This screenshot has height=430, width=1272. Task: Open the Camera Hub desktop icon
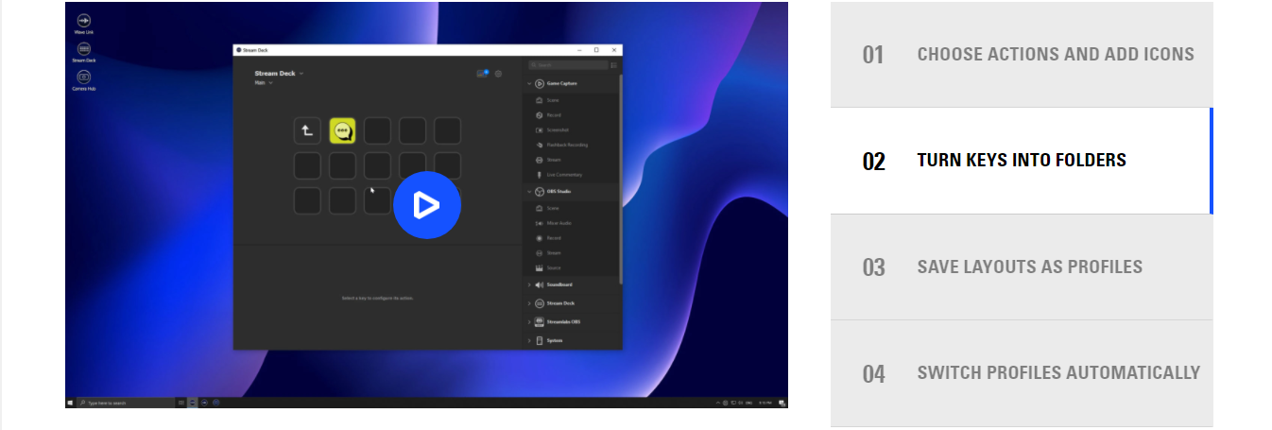(84, 80)
